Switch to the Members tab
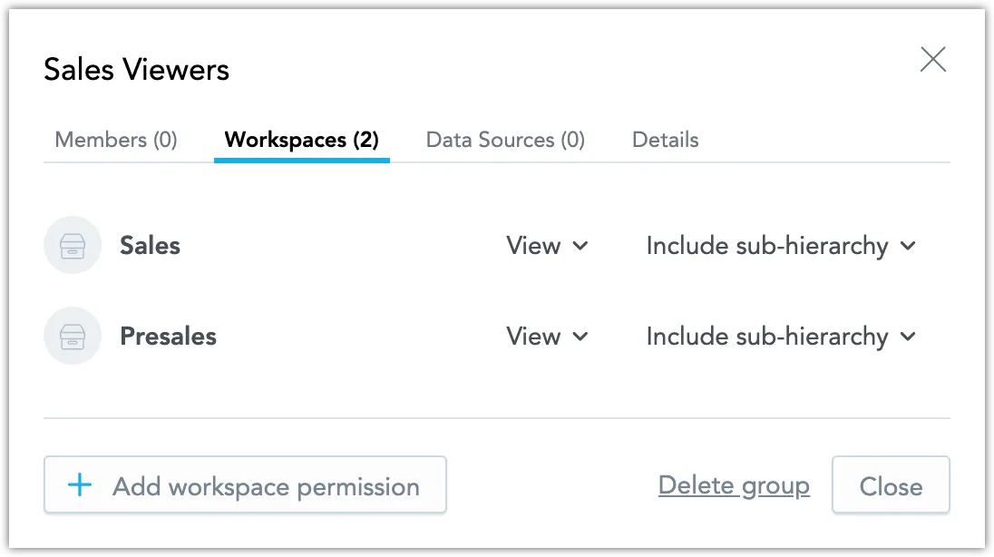Screen dimensions: 994x557 coord(114,140)
